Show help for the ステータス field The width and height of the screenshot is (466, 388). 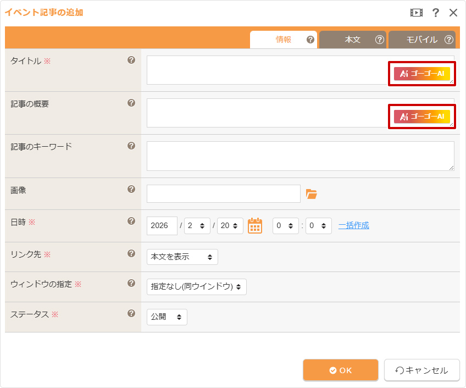pos(131,313)
